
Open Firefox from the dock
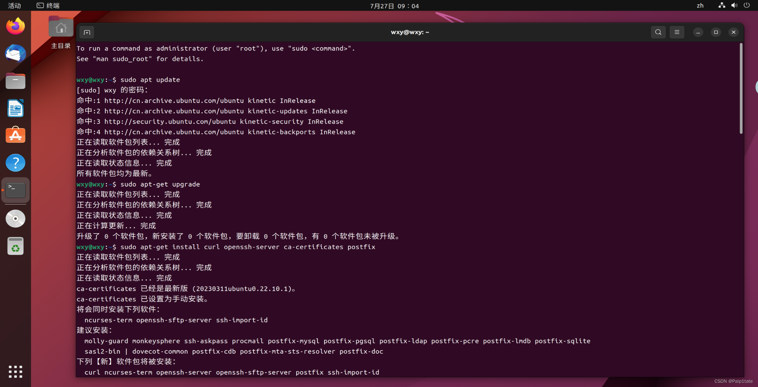(x=15, y=26)
